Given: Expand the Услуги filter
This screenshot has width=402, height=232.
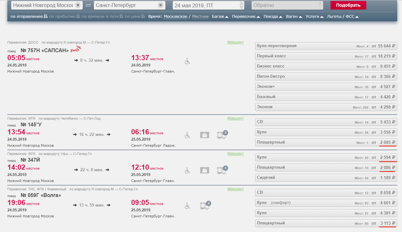Looking at the screenshot, I should [315, 17].
